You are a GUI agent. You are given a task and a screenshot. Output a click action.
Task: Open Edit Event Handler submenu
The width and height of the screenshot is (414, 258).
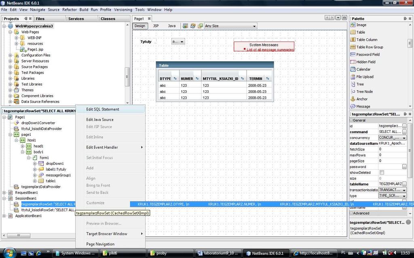pyautogui.click(x=110, y=148)
